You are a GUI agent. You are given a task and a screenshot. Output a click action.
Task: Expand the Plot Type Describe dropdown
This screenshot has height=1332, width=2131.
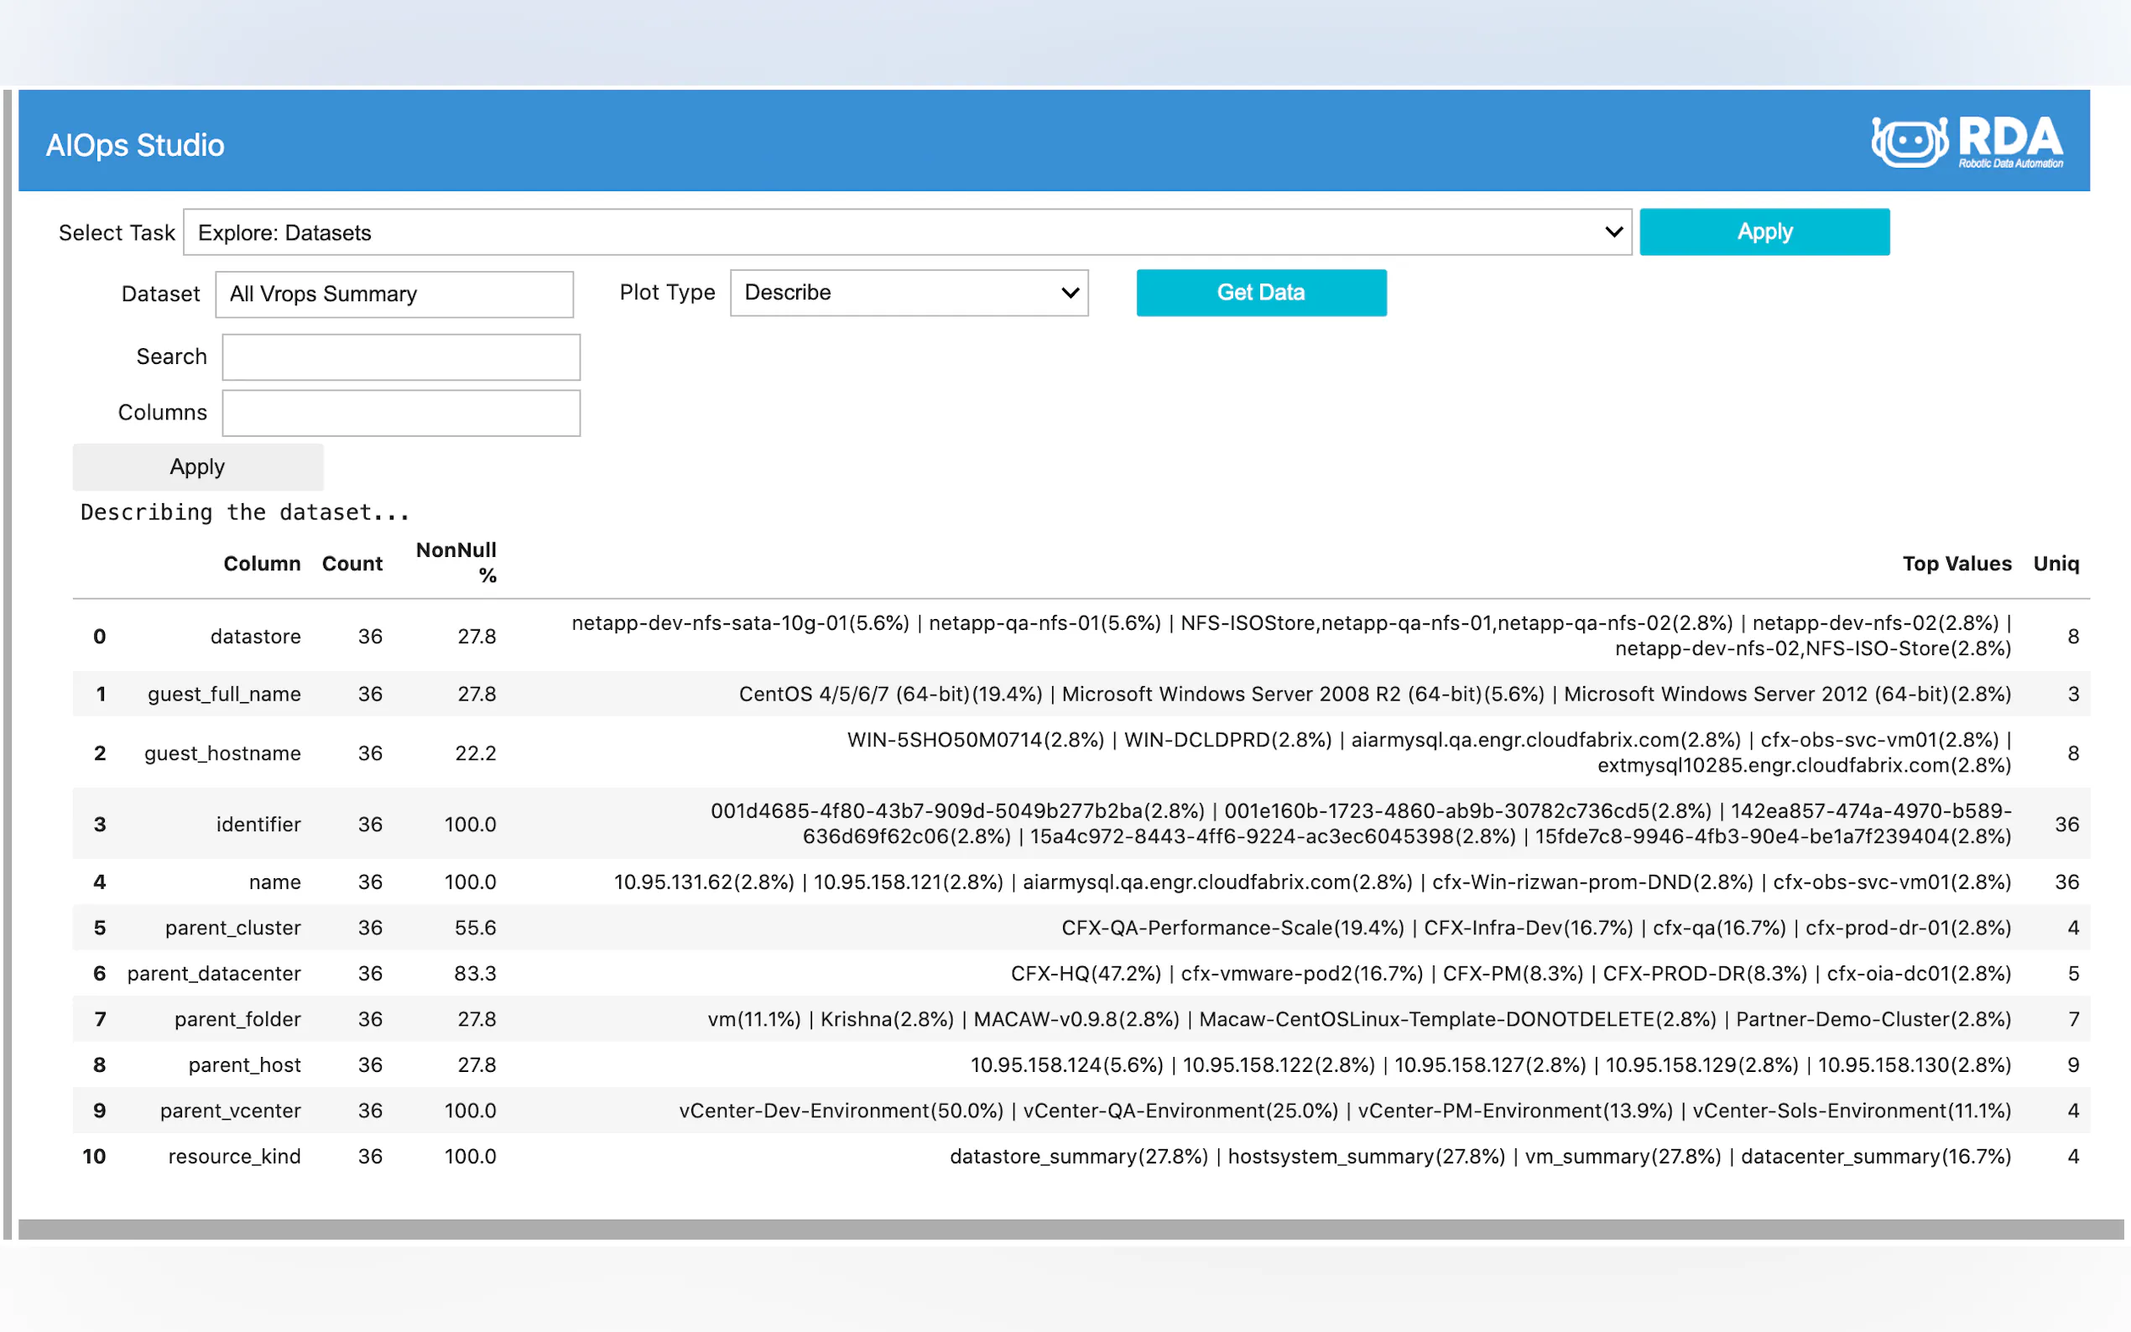[x=909, y=293]
